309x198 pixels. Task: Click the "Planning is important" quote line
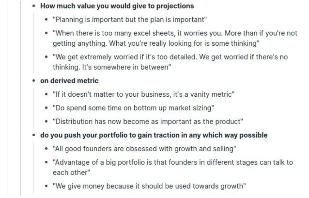coord(130,20)
